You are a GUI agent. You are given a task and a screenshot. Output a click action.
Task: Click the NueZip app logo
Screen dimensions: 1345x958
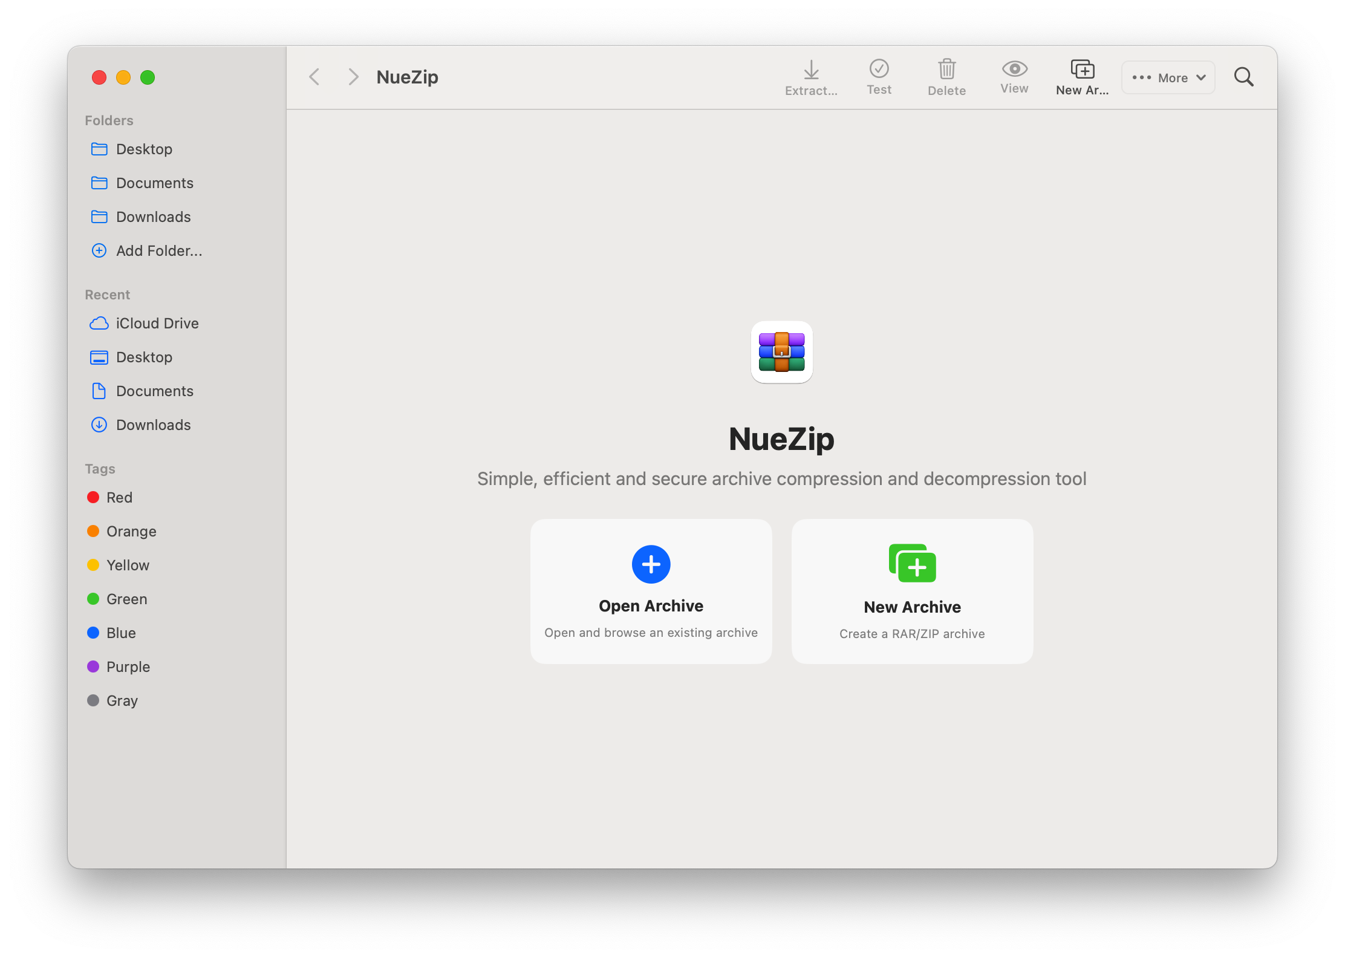781,352
